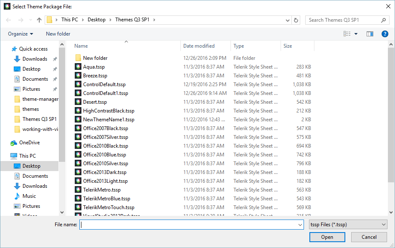This screenshot has height=248, width=395.
Task: Toggle sort order on the Name column
Action: tap(81, 46)
